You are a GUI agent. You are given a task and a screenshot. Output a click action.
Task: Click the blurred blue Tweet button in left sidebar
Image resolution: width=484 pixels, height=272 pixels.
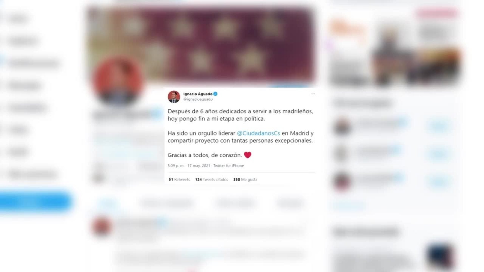35,201
